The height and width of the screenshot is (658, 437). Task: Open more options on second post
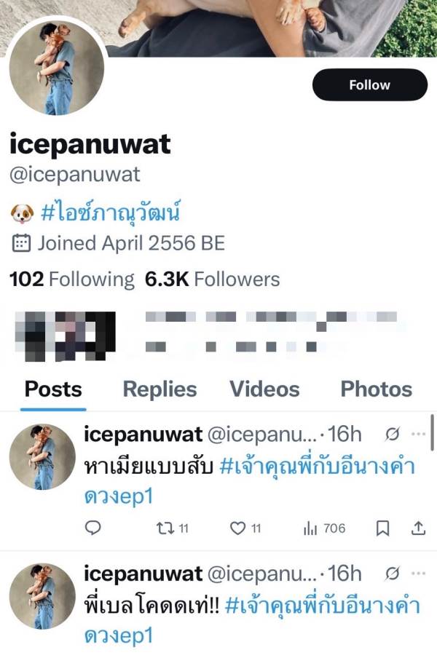click(417, 573)
